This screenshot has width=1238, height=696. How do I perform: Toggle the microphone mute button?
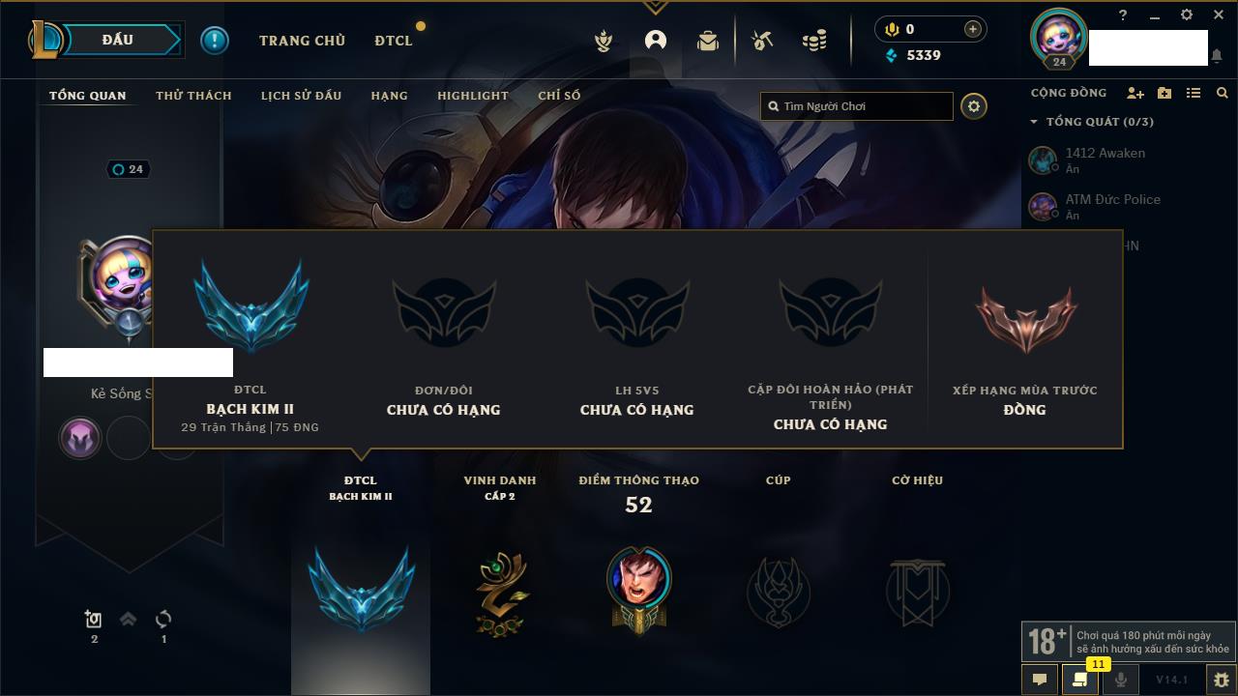[1120, 680]
